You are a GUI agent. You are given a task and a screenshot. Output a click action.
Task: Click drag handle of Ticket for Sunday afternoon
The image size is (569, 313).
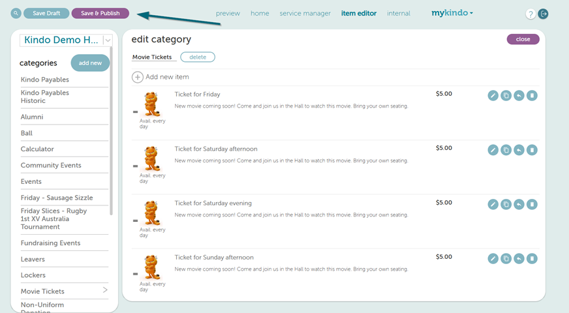(135, 274)
